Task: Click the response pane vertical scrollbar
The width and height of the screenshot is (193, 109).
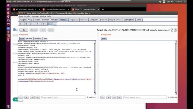Action: [176, 68]
